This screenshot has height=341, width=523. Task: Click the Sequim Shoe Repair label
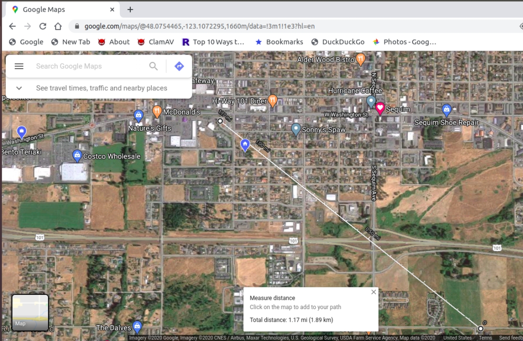click(446, 123)
